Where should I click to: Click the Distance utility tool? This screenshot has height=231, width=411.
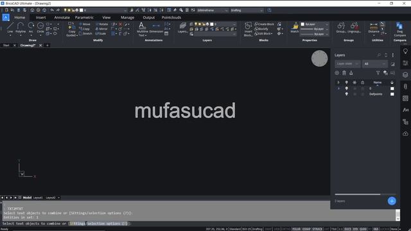click(374, 28)
